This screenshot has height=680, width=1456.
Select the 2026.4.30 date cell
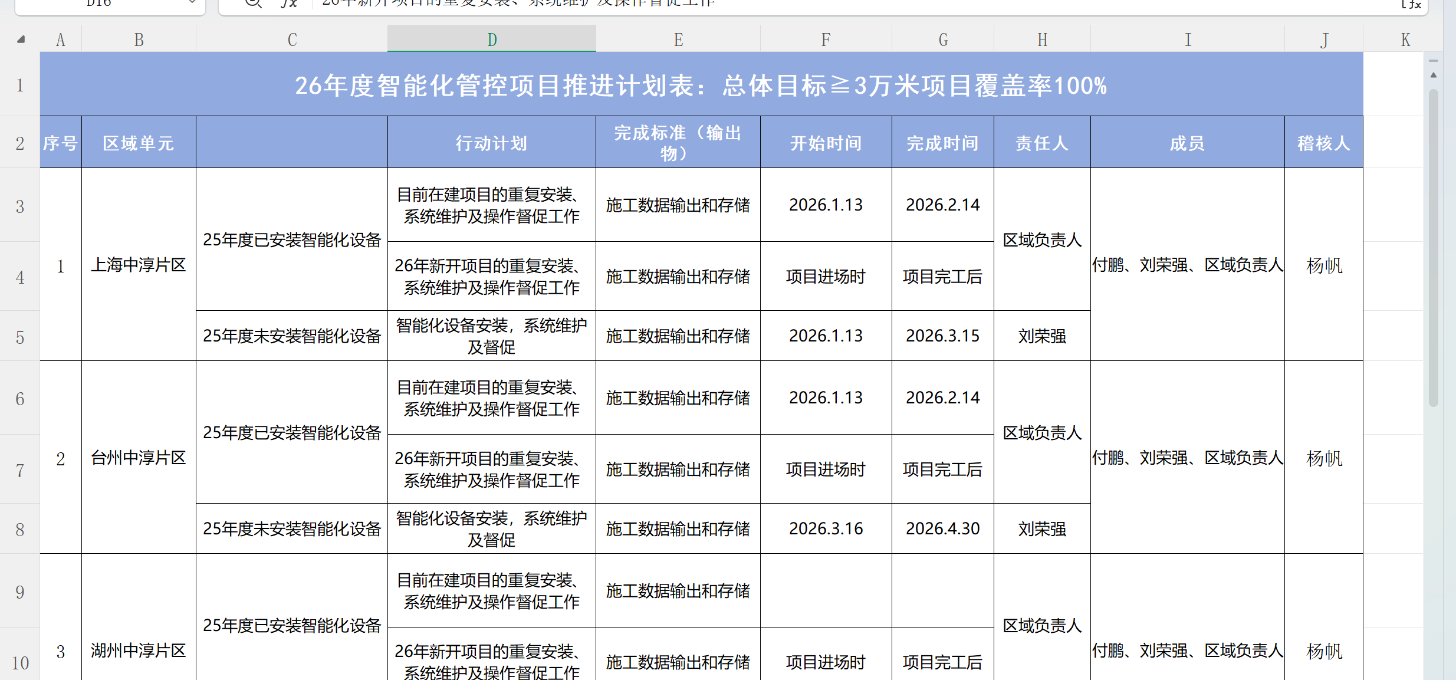point(942,528)
